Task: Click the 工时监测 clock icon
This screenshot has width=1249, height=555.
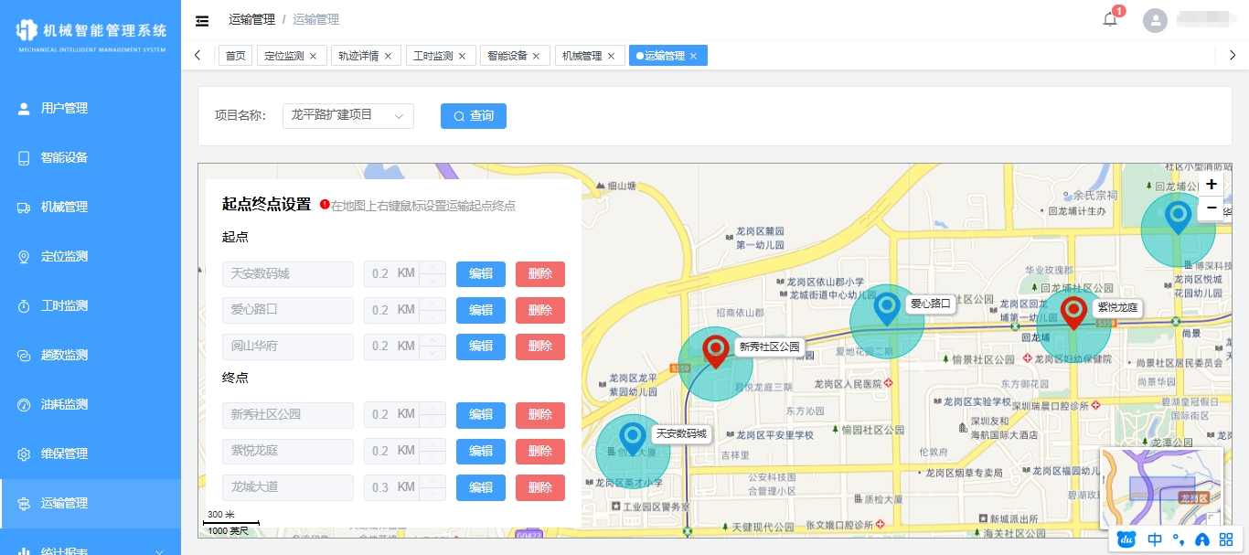Action: point(24,305)
